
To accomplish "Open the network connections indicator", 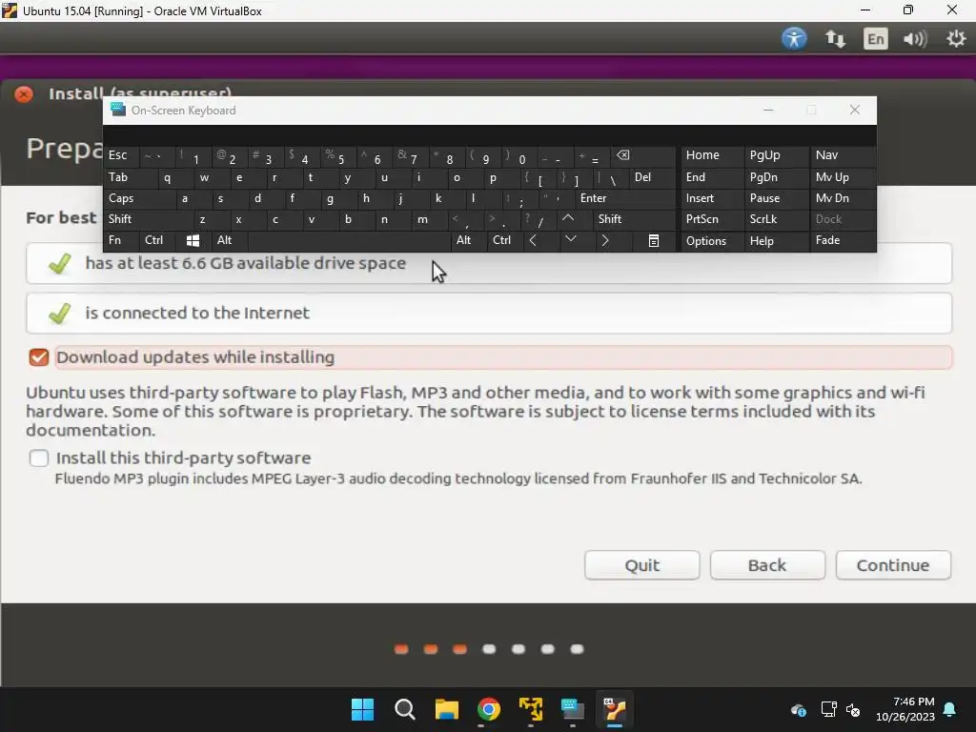I will tap(835, 39).
